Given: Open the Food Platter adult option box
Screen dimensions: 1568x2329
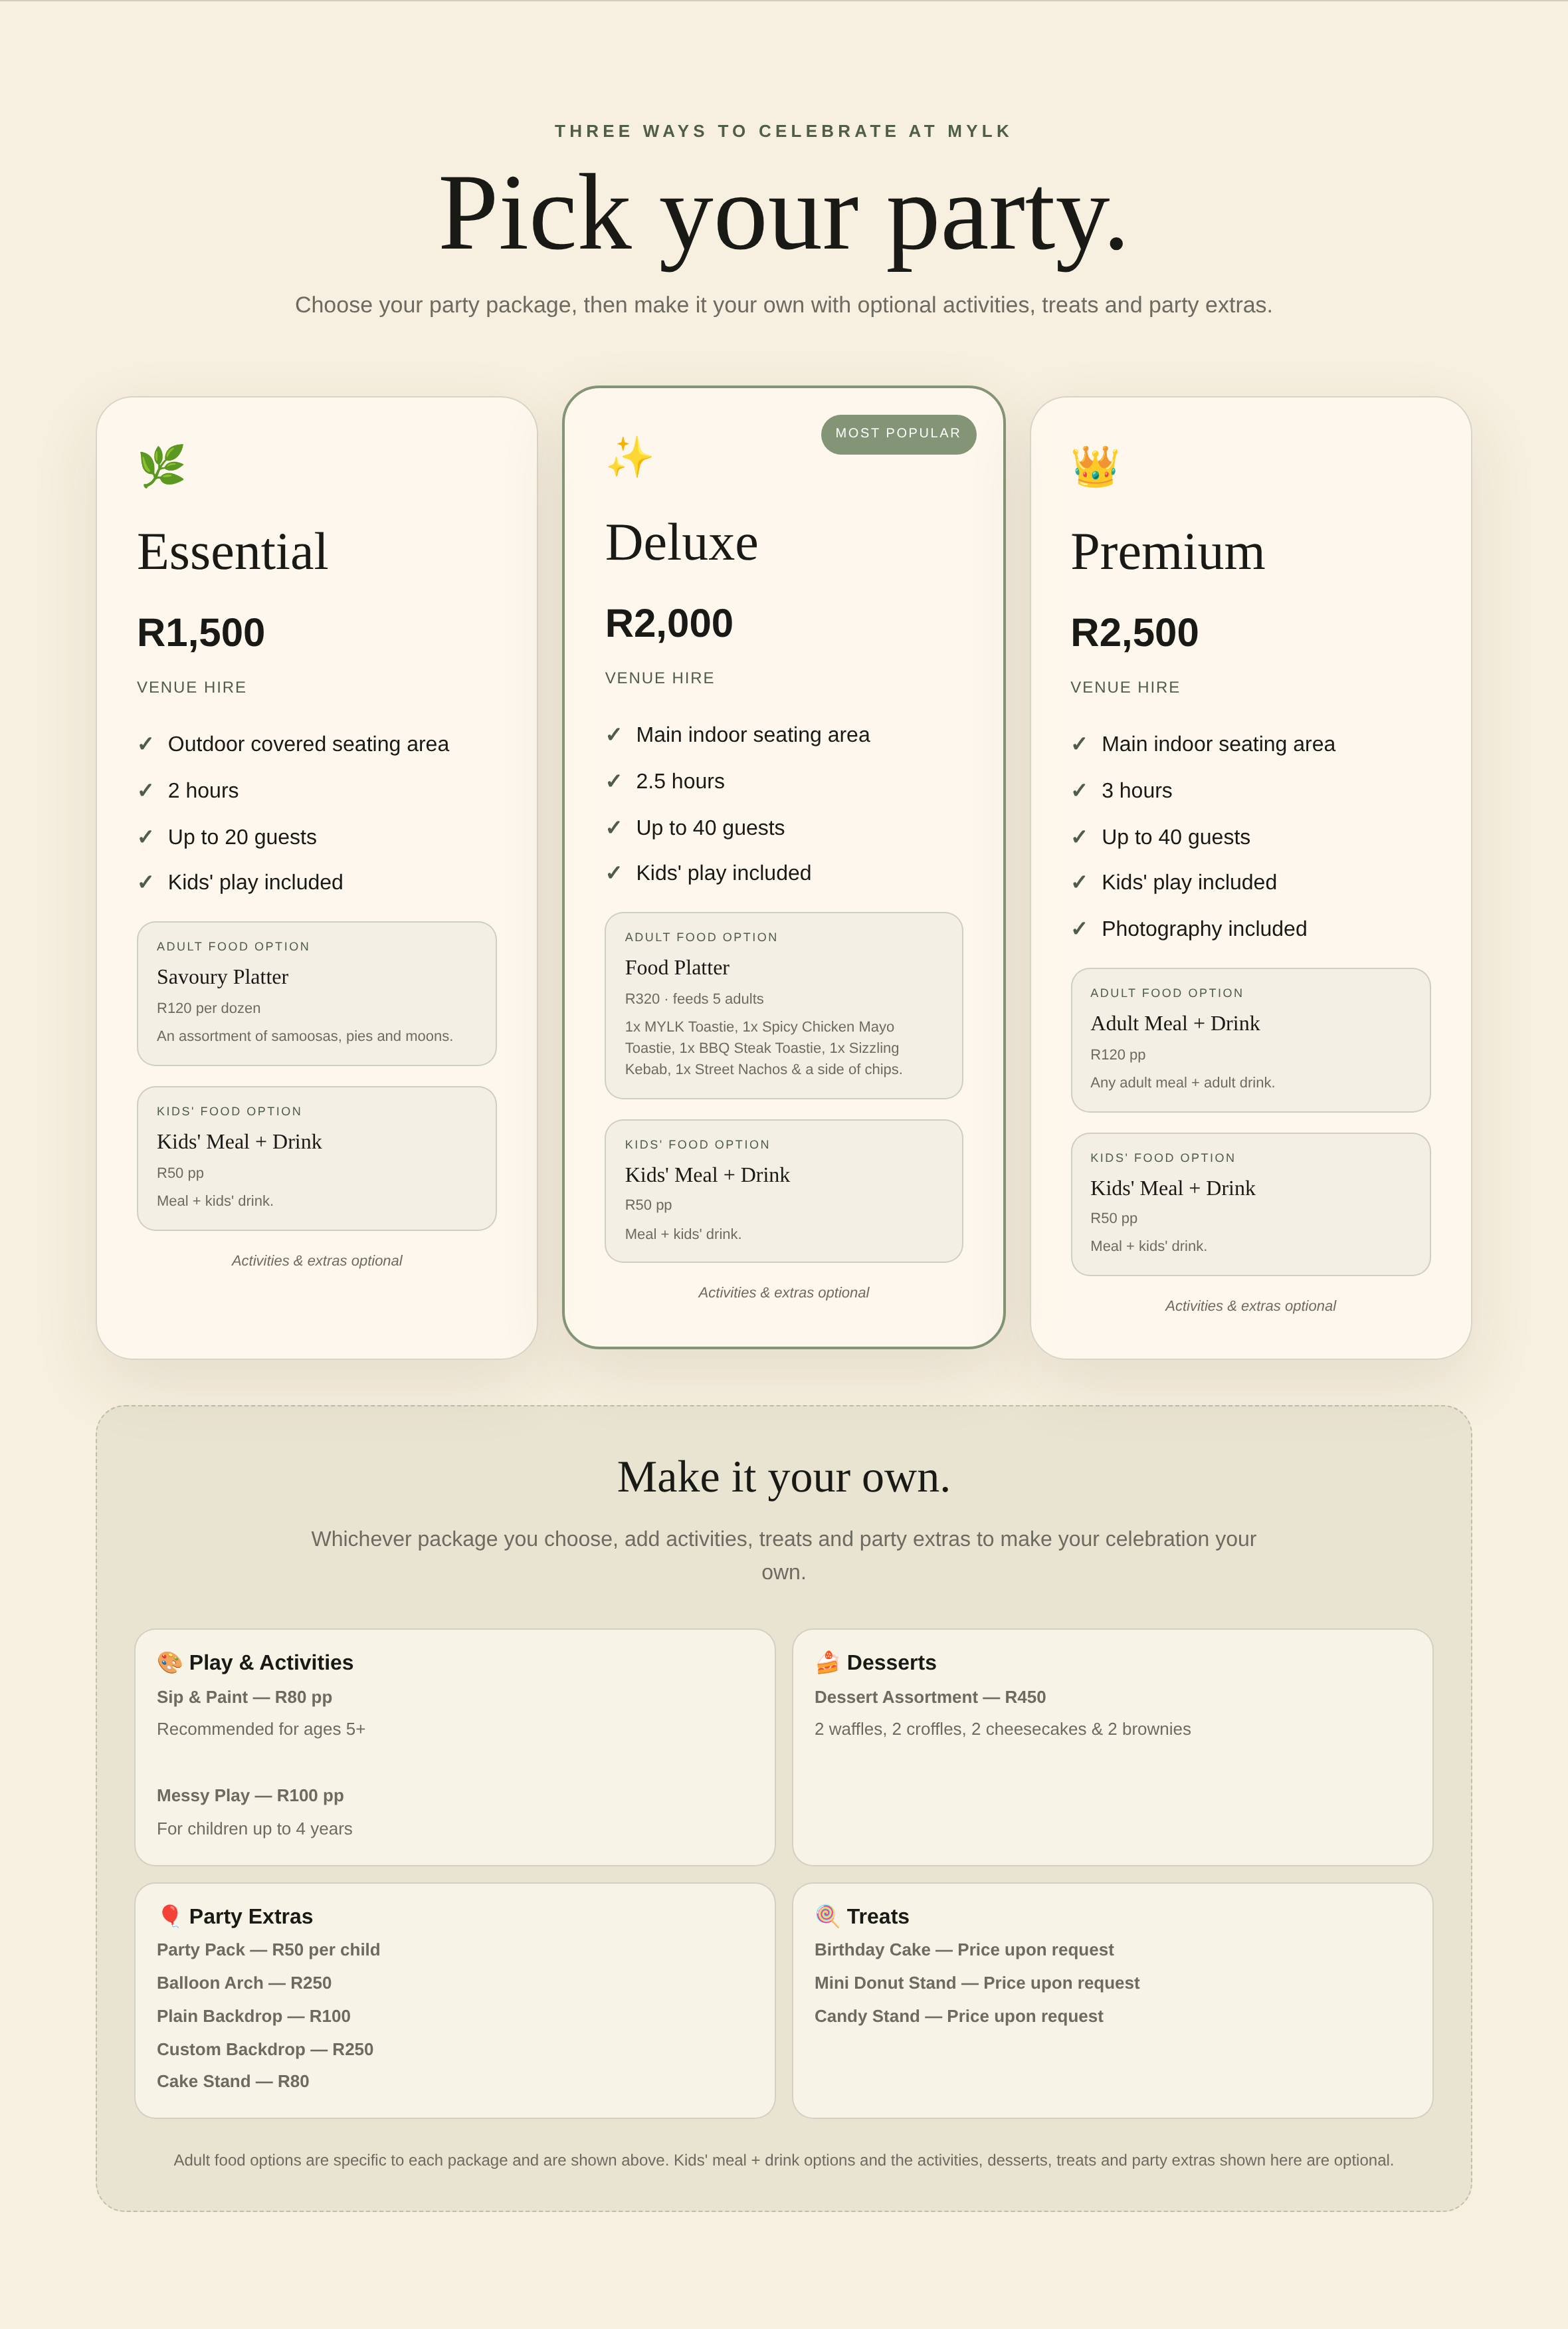Looking at the screenshot, I should click(x=784, y=1006).
